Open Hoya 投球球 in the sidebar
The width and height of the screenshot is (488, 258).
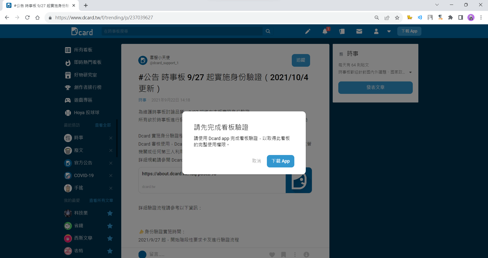point(82,112)
